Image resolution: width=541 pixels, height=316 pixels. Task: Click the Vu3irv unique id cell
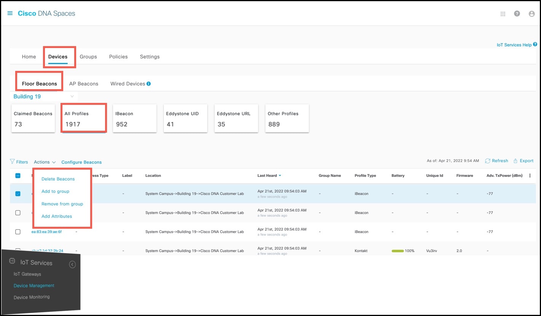coord(432,251)
